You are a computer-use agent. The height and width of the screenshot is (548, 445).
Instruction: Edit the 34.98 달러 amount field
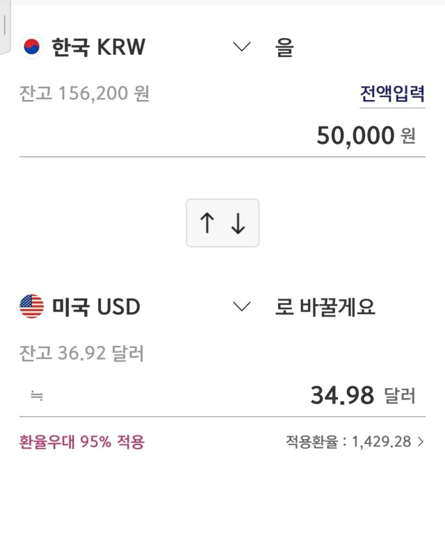(x=222, y=396)
